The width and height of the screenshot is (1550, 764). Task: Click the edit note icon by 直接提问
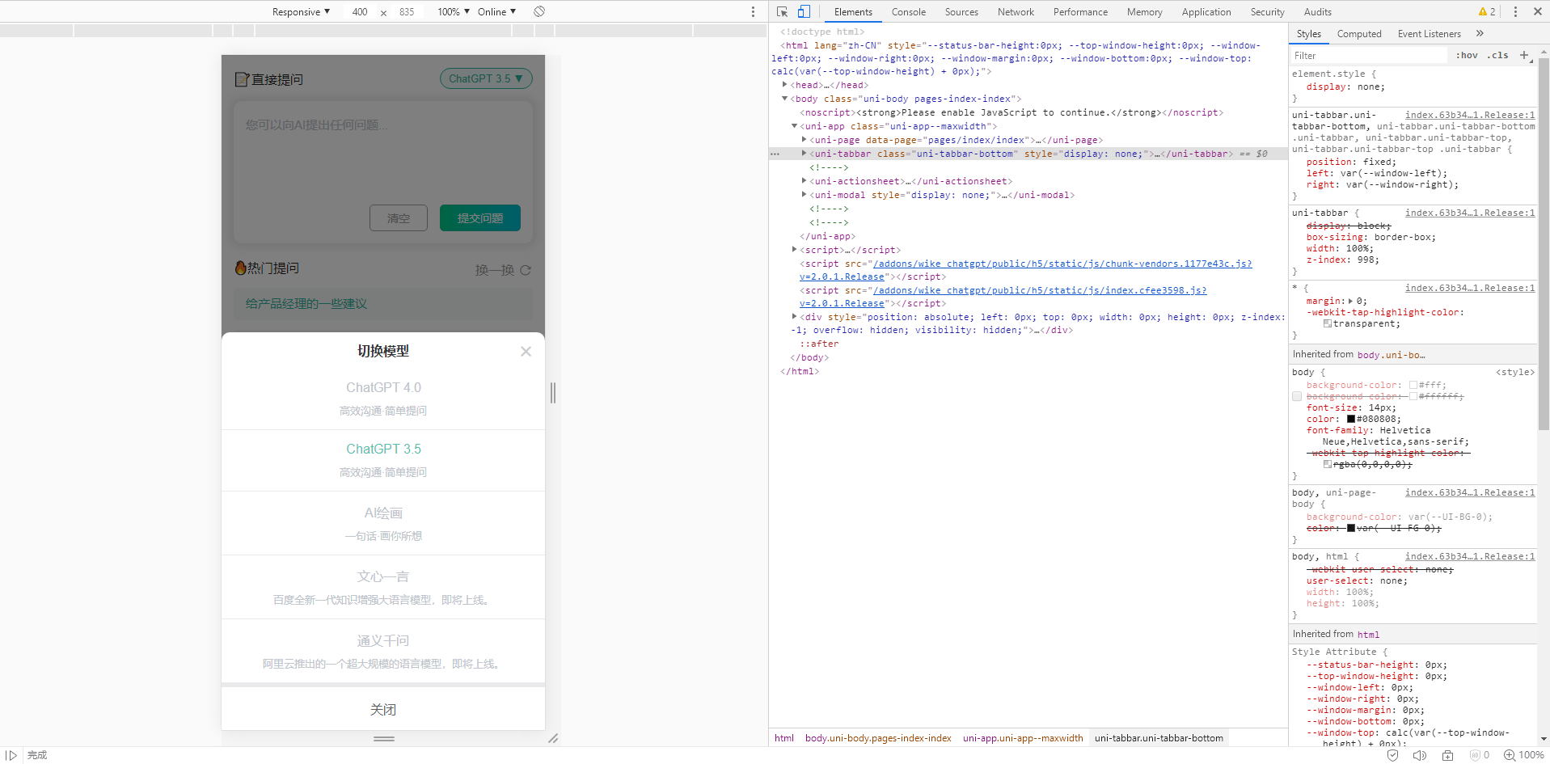click(242, 79)
